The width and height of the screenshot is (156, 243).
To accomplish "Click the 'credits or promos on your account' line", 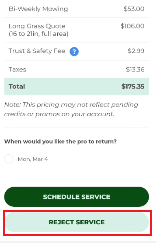I will coord(59,114).
